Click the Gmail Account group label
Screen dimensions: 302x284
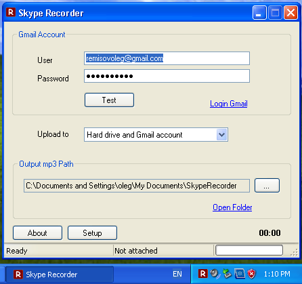tap(42, 35)
